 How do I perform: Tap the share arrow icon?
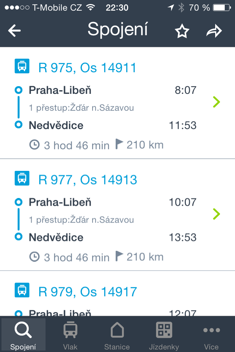point(214,32)
